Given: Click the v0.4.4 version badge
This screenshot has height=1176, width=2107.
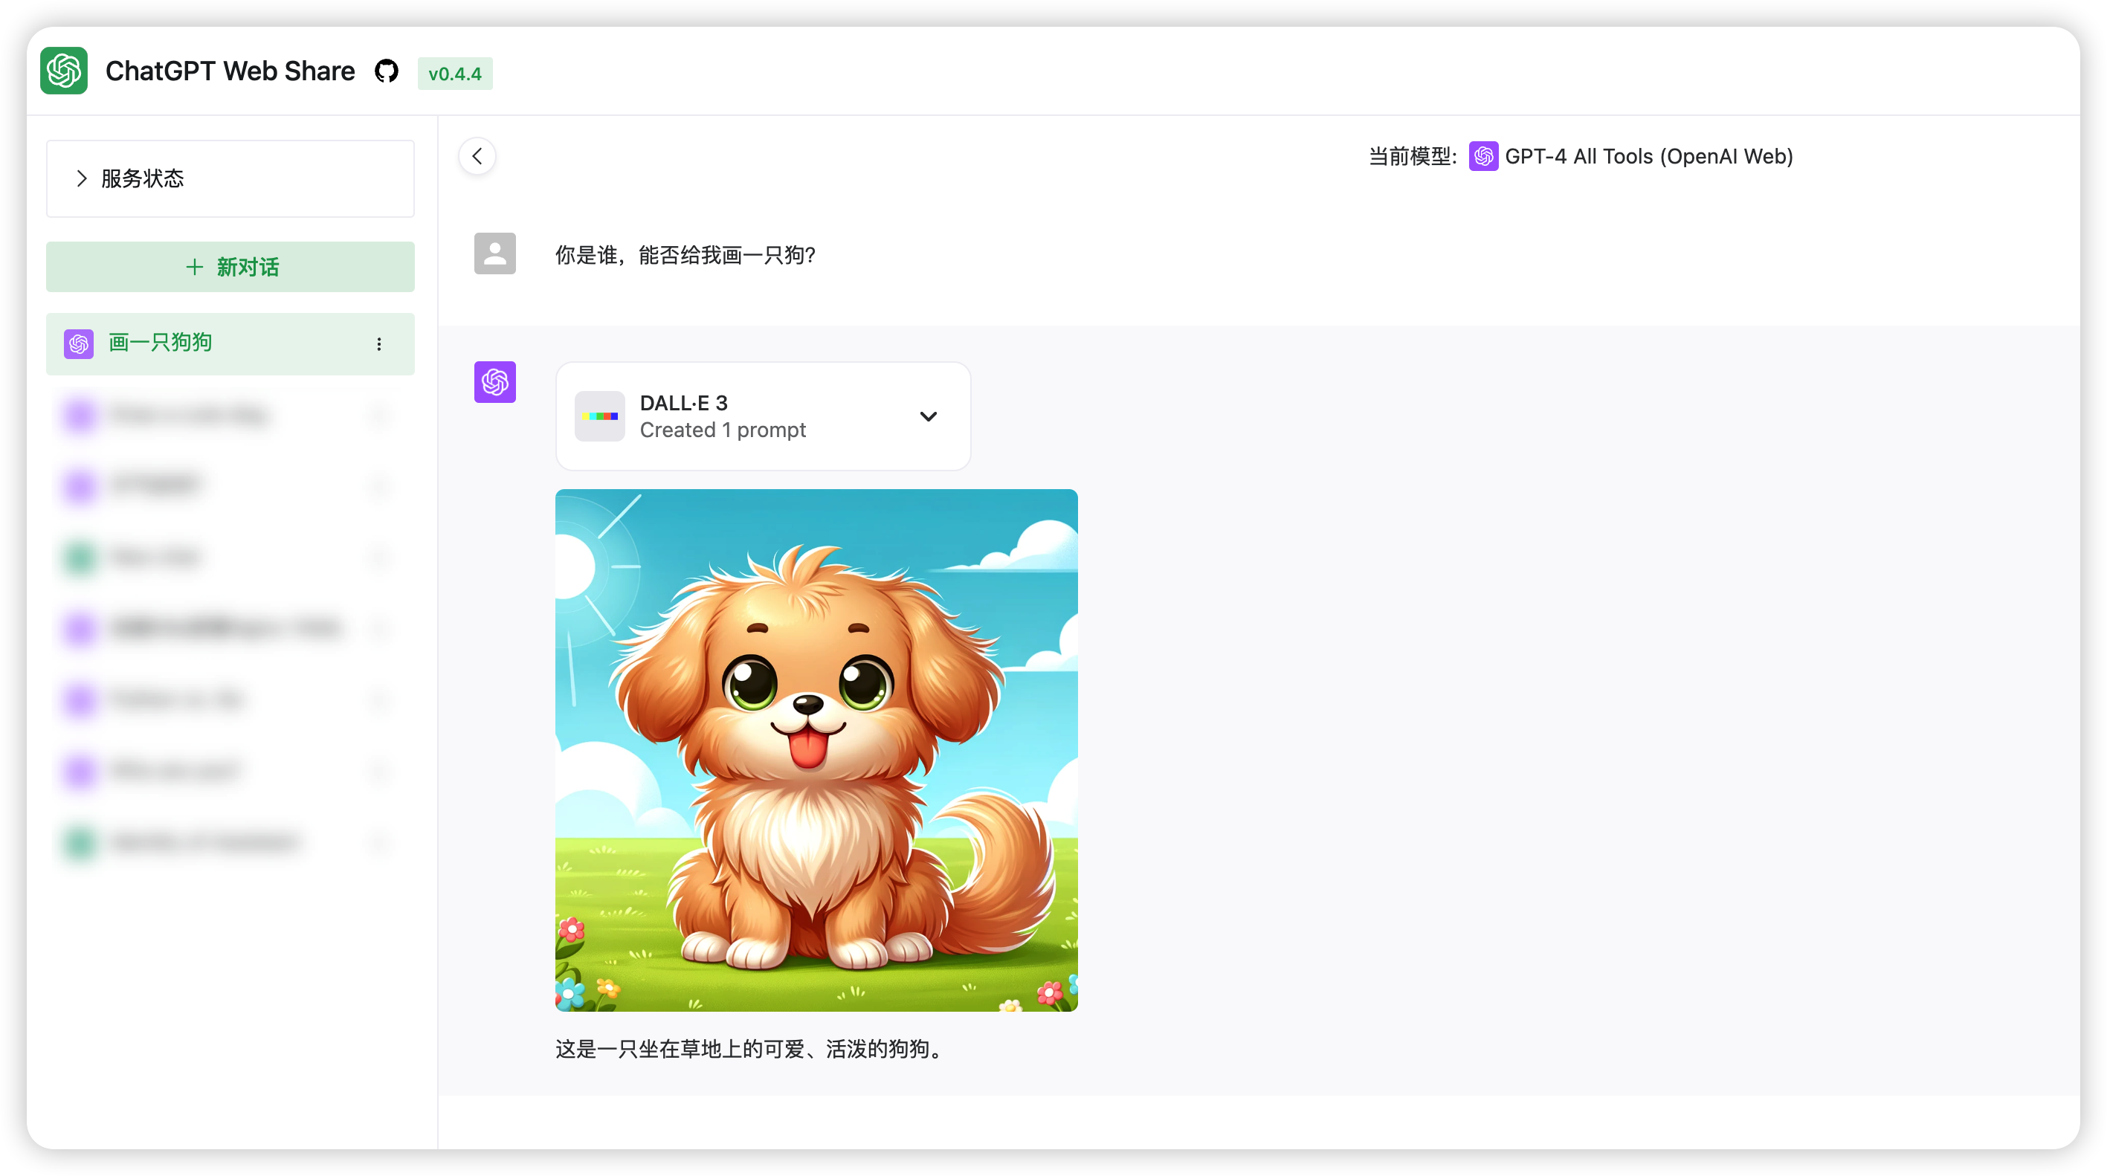Looking at the screenshot, I should coord(455,74).
